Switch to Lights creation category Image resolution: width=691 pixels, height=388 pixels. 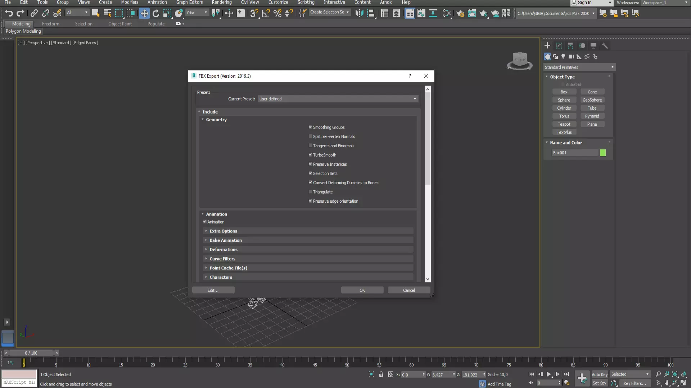coord(563,57)
